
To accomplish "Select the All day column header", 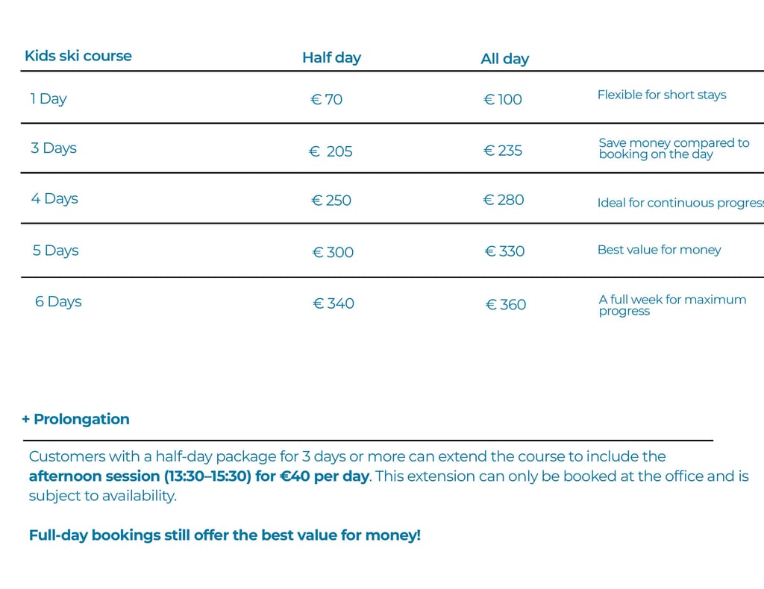I will pyautogui.click(x=505, y=59).
